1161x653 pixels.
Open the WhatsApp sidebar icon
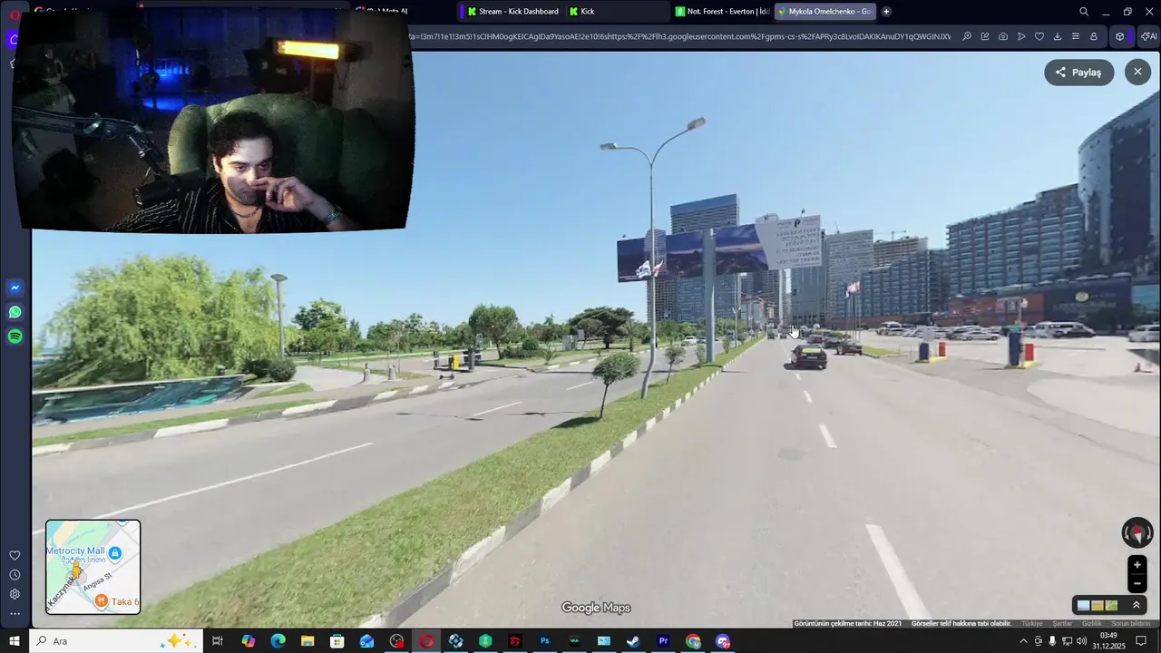(x=15, y=312)
